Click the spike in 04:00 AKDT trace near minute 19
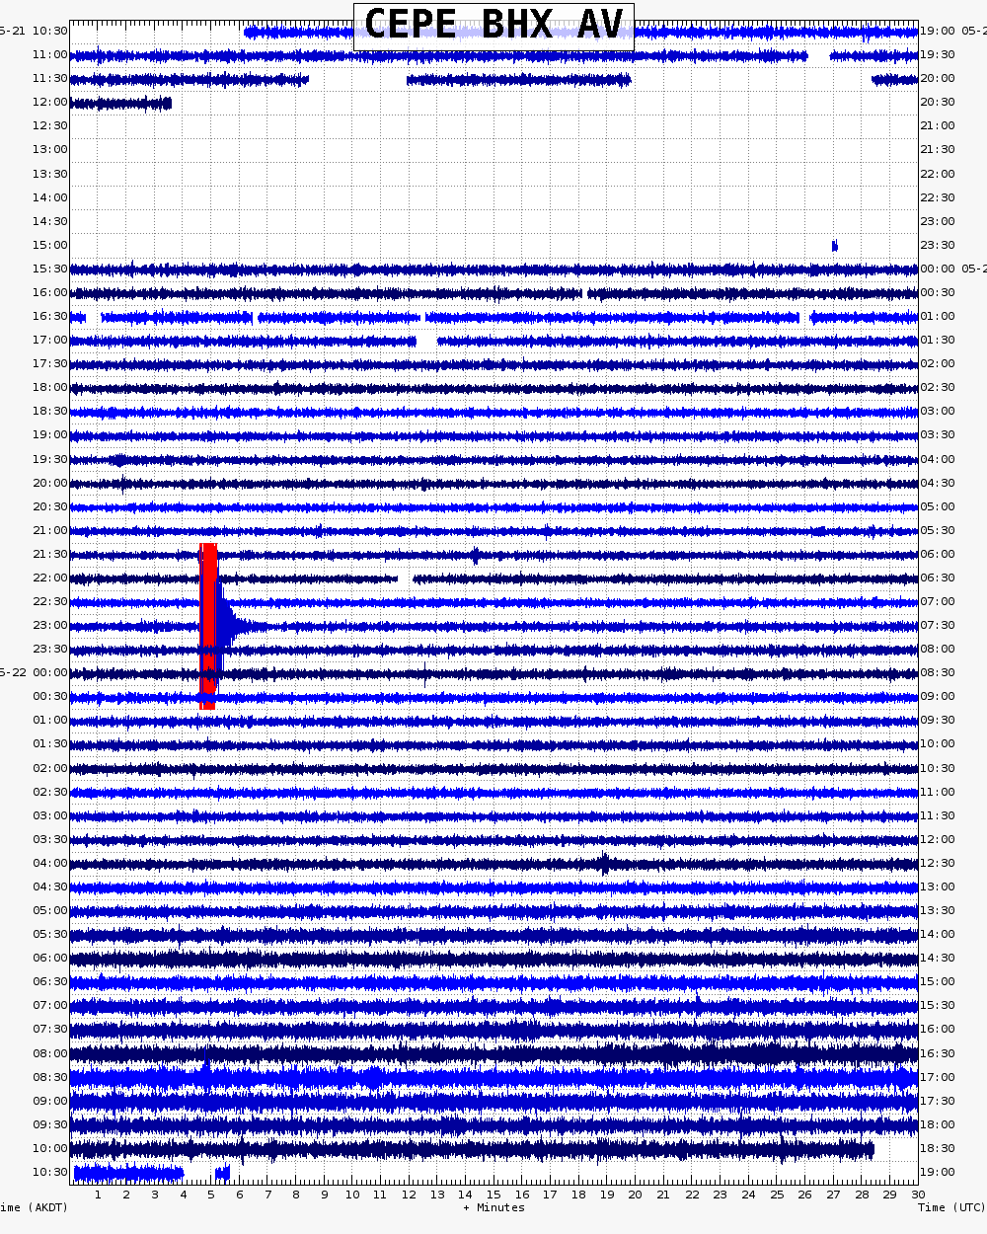 pyautogui.click(x=604, y=864)
